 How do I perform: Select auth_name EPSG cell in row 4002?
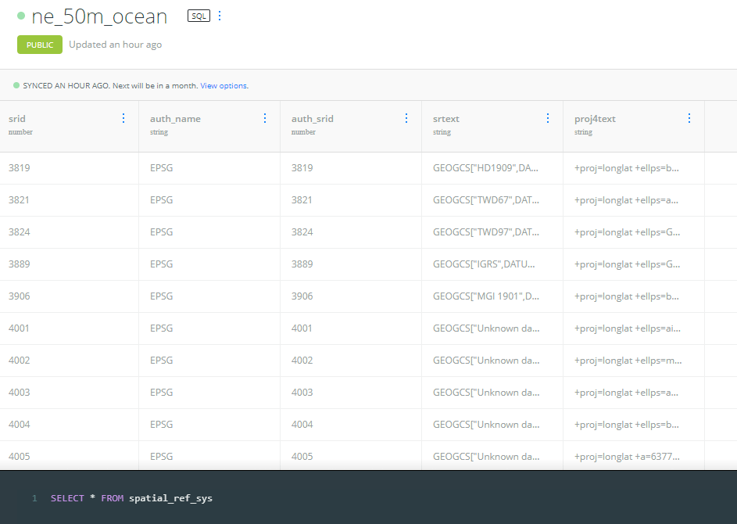(x=209, y=360)
